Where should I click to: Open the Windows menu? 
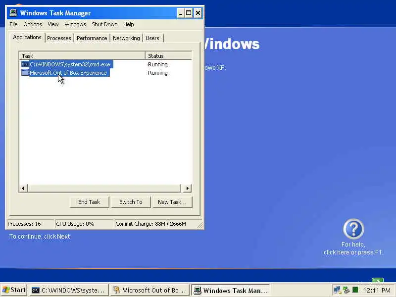pyautogui.click(x=75, y=24)
